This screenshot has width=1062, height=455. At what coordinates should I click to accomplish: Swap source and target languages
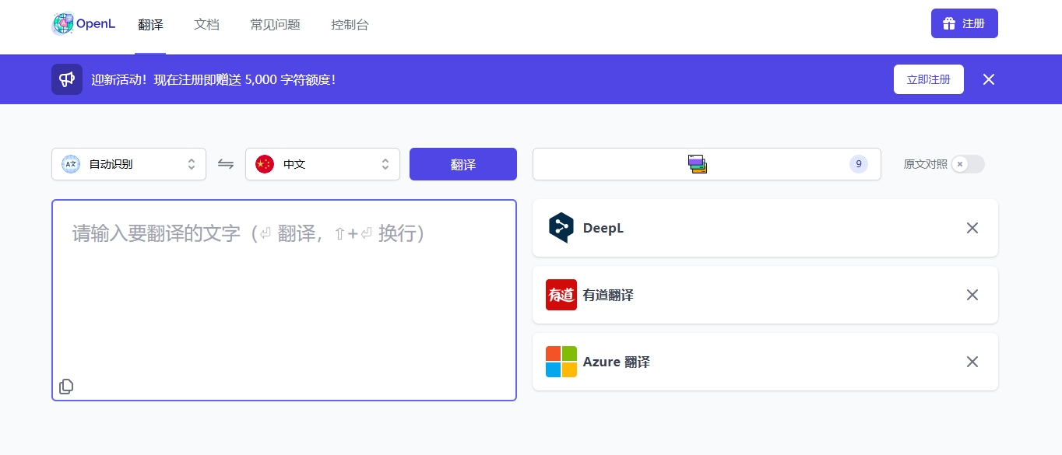tap(226, 164)
